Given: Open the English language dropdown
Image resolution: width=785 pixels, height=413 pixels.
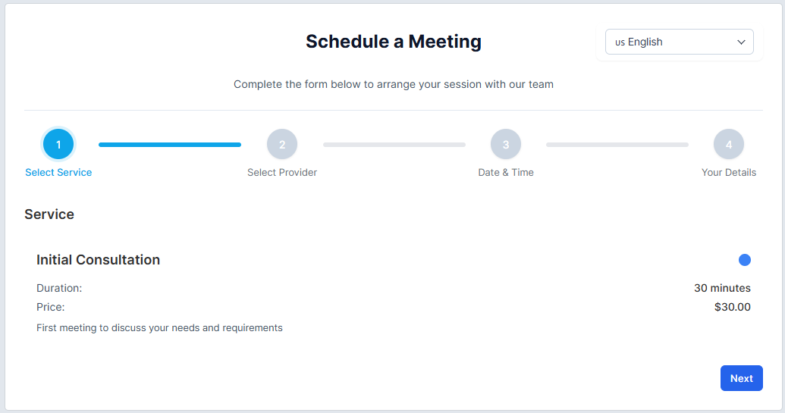Looking at the screenshot, I should click(679, 42).
